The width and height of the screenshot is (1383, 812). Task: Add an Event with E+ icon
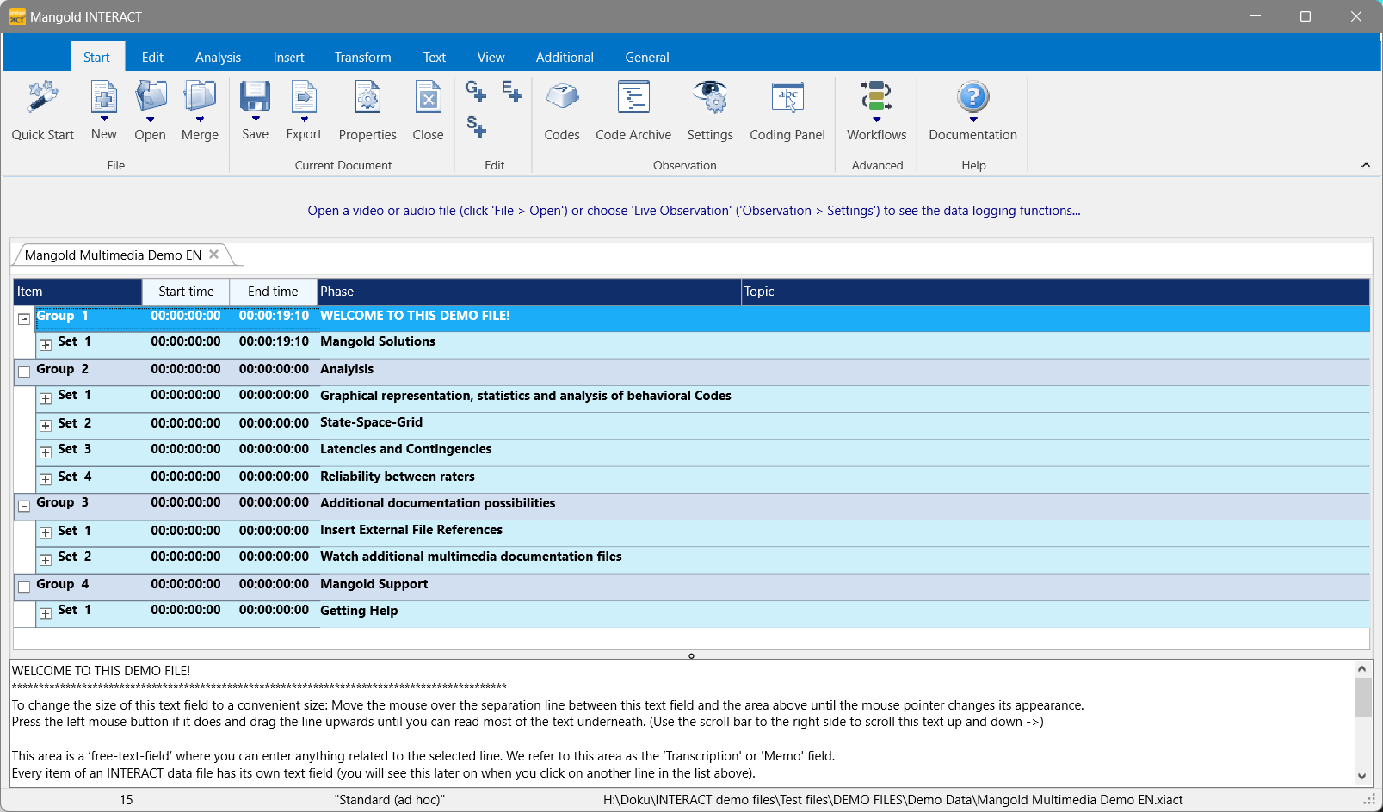(512, 90)
